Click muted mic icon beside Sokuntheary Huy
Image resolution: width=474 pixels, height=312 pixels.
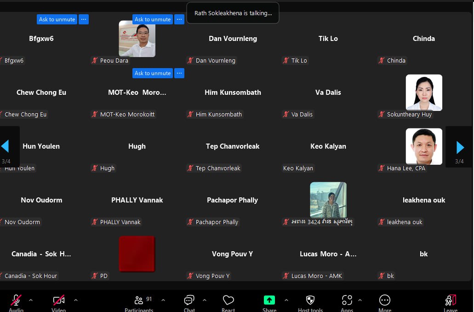382,115
